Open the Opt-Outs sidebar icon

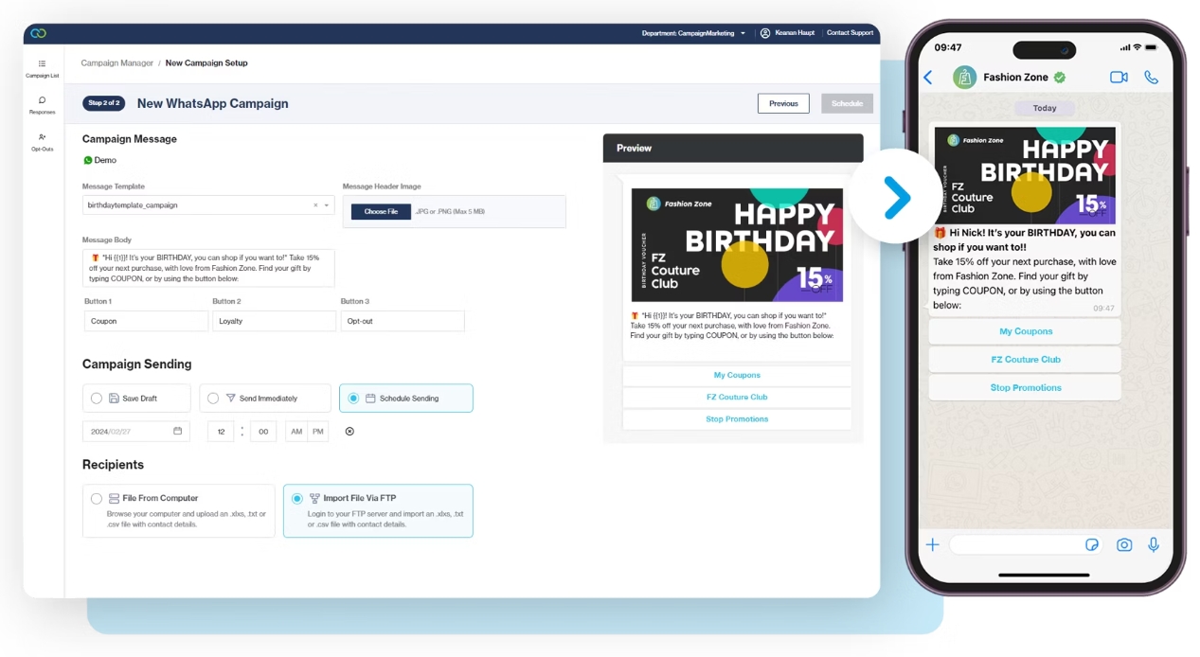42,141
